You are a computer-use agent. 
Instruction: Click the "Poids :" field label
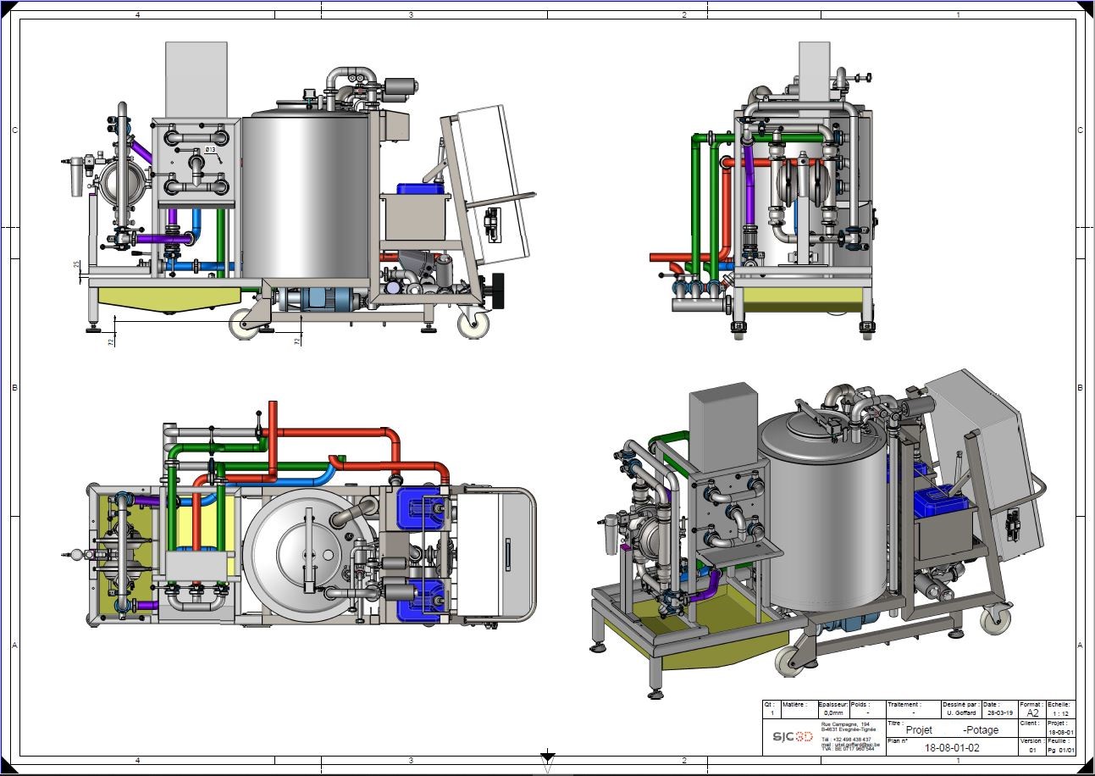click(860, 705)
